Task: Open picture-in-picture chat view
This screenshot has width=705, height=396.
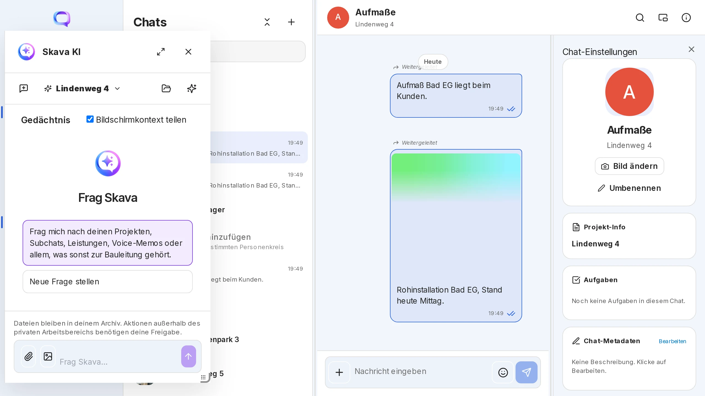Action: coord(663,18)
